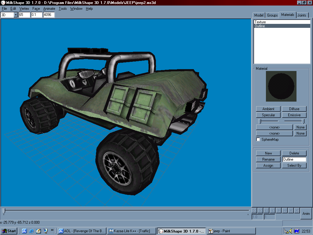
Task: Enable the SphereMap checkbox
Action: tap(258, 140)
